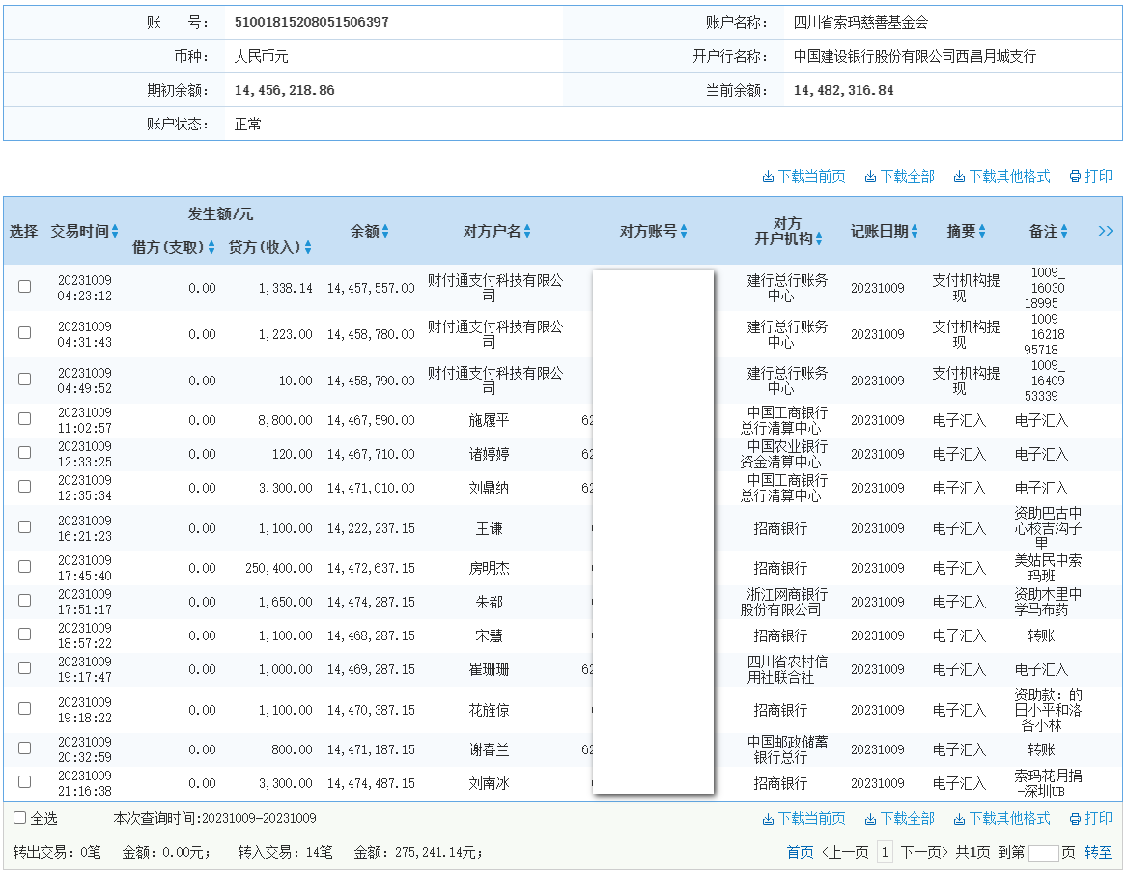Check the 谢春兰 transaction row

click(x=24, y=748)
